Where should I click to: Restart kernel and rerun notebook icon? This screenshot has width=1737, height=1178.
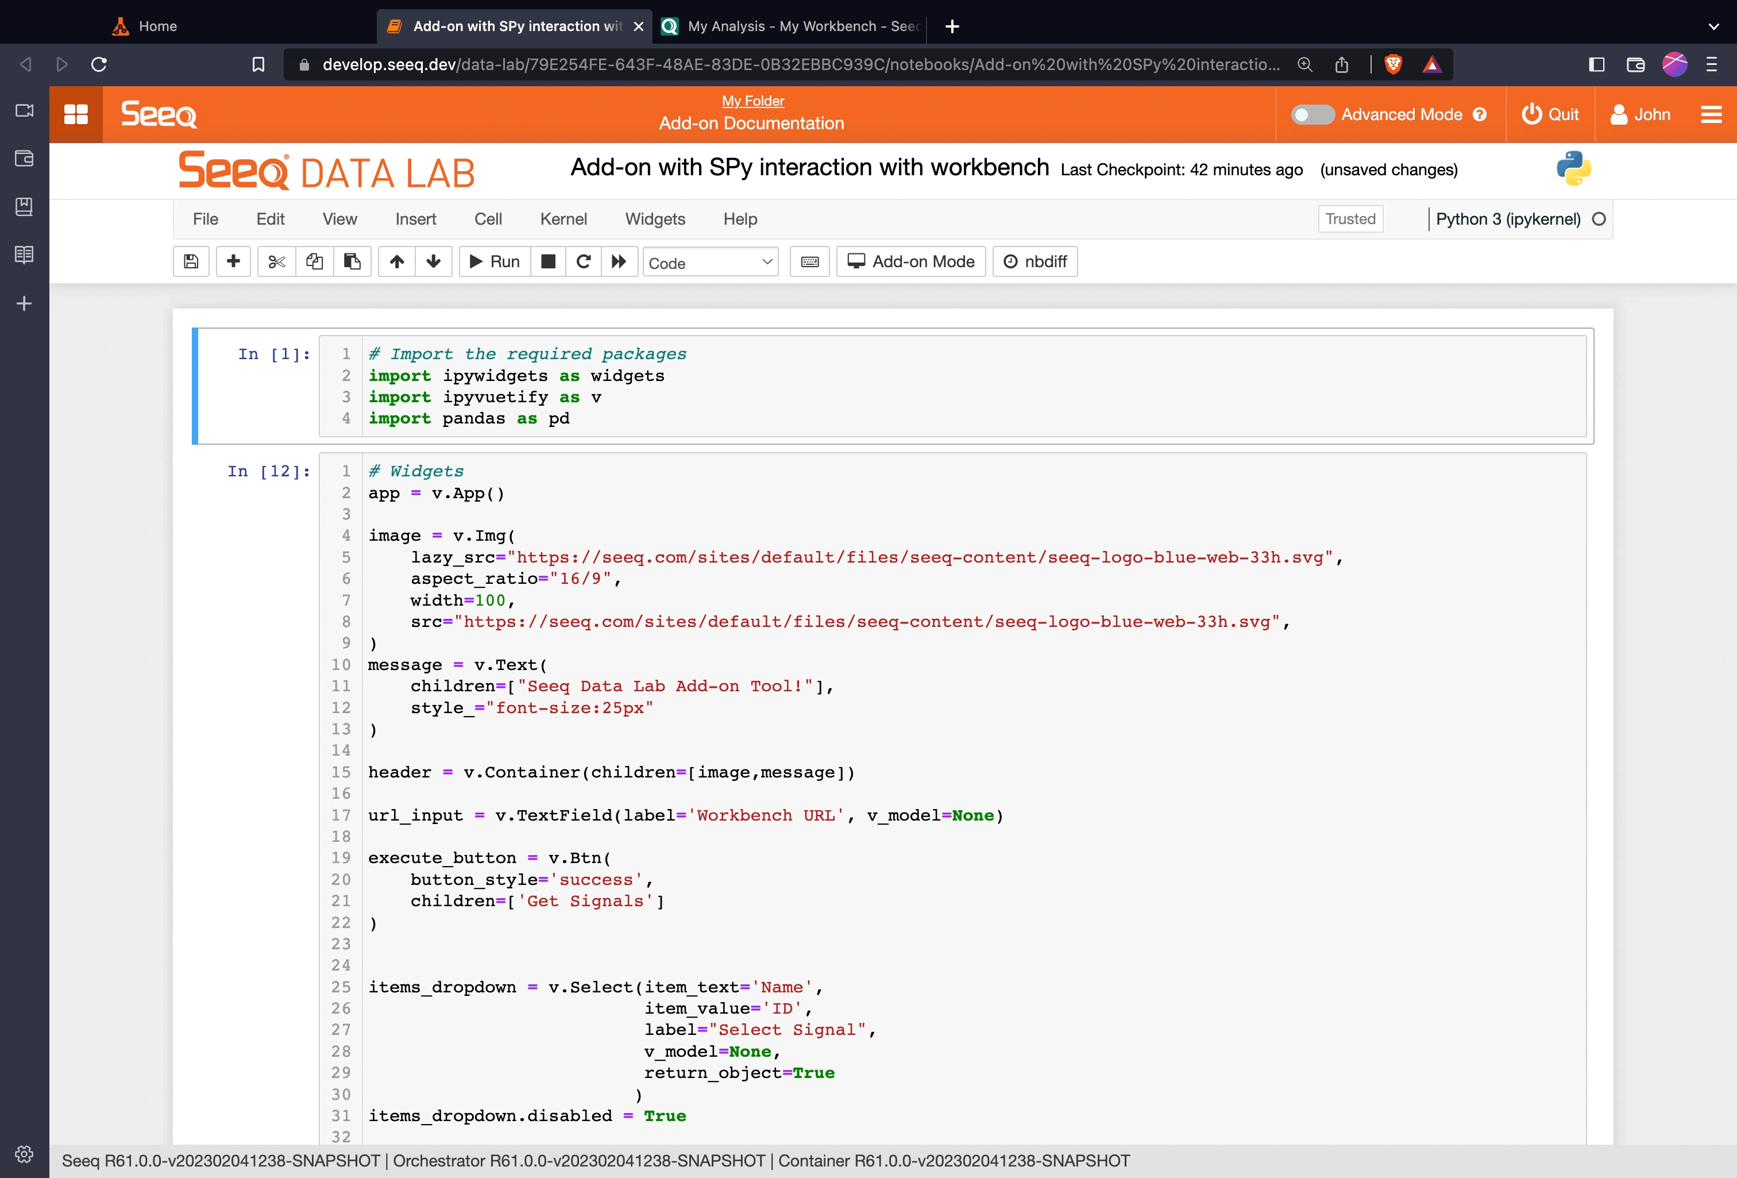tap(619, 262)
